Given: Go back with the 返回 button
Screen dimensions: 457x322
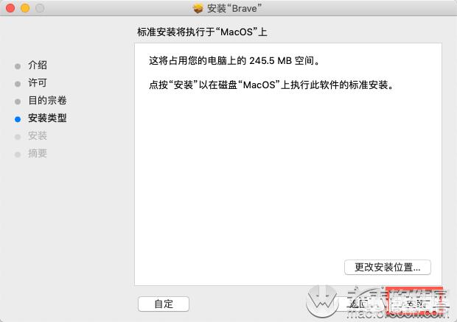Looking at the screenshot, I should tap(360, 304).
